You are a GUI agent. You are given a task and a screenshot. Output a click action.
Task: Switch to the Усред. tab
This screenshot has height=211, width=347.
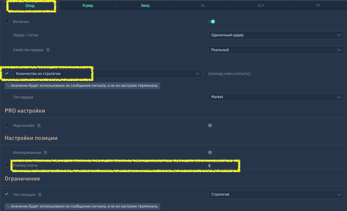88,6
